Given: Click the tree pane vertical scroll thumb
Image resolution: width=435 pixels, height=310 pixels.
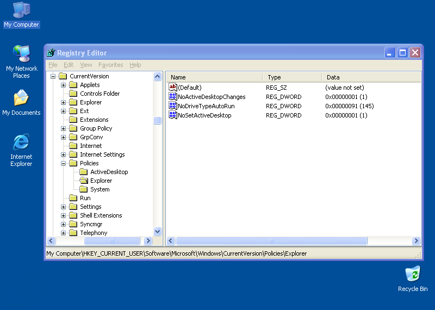Looking at the screenshot, I should point(157,120).
